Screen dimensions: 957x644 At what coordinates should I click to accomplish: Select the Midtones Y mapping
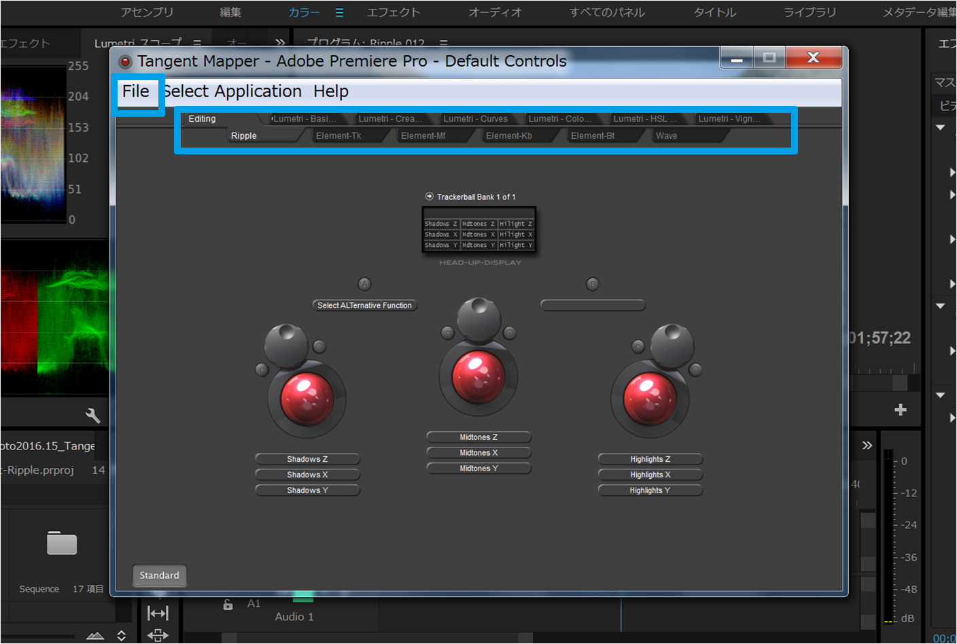pyautogui.click(x=478, y=469)
